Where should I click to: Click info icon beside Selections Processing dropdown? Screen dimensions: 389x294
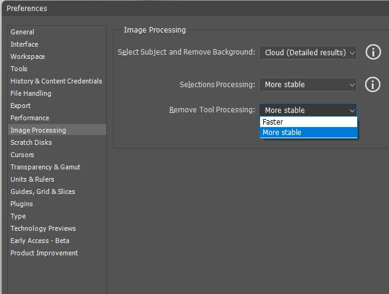[373, 84]
